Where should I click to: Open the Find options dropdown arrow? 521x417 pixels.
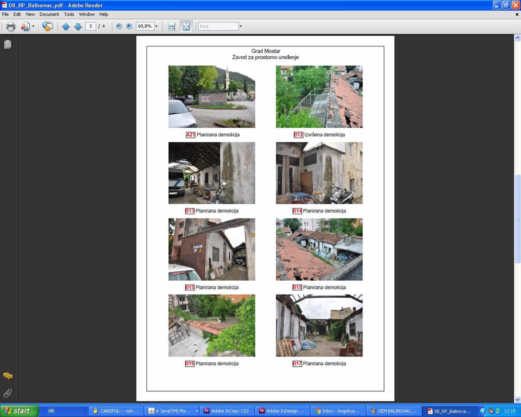pos(241,26)
